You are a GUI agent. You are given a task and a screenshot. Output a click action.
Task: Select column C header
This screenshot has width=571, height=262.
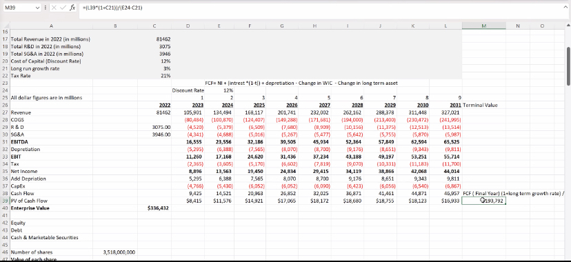click(154, 26)
